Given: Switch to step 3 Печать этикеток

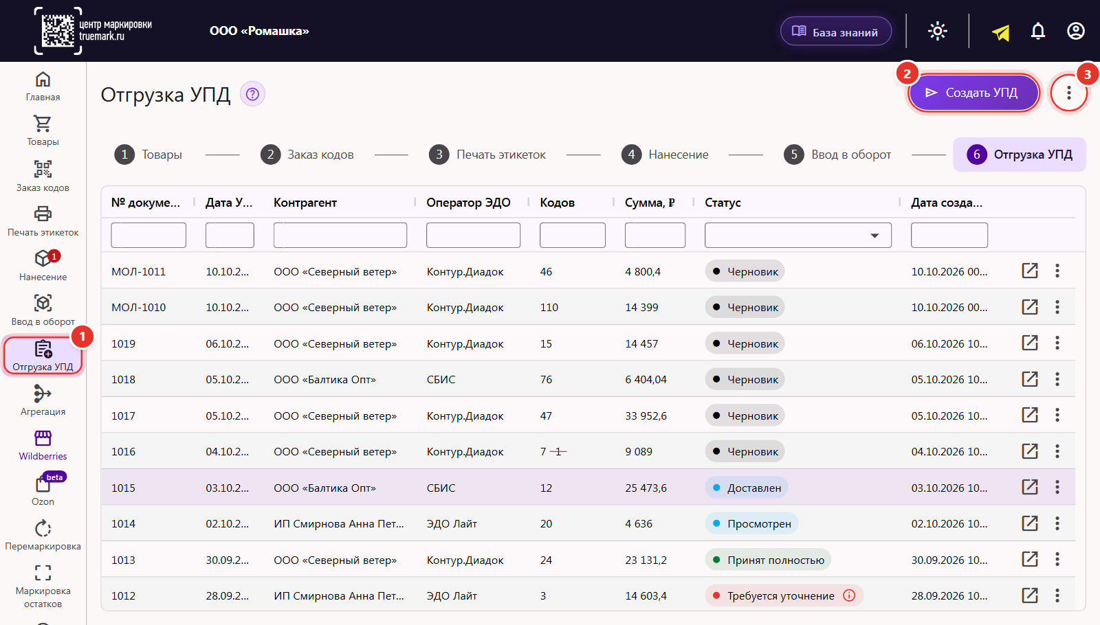Looking at the screenshot, I should point(487,155).
